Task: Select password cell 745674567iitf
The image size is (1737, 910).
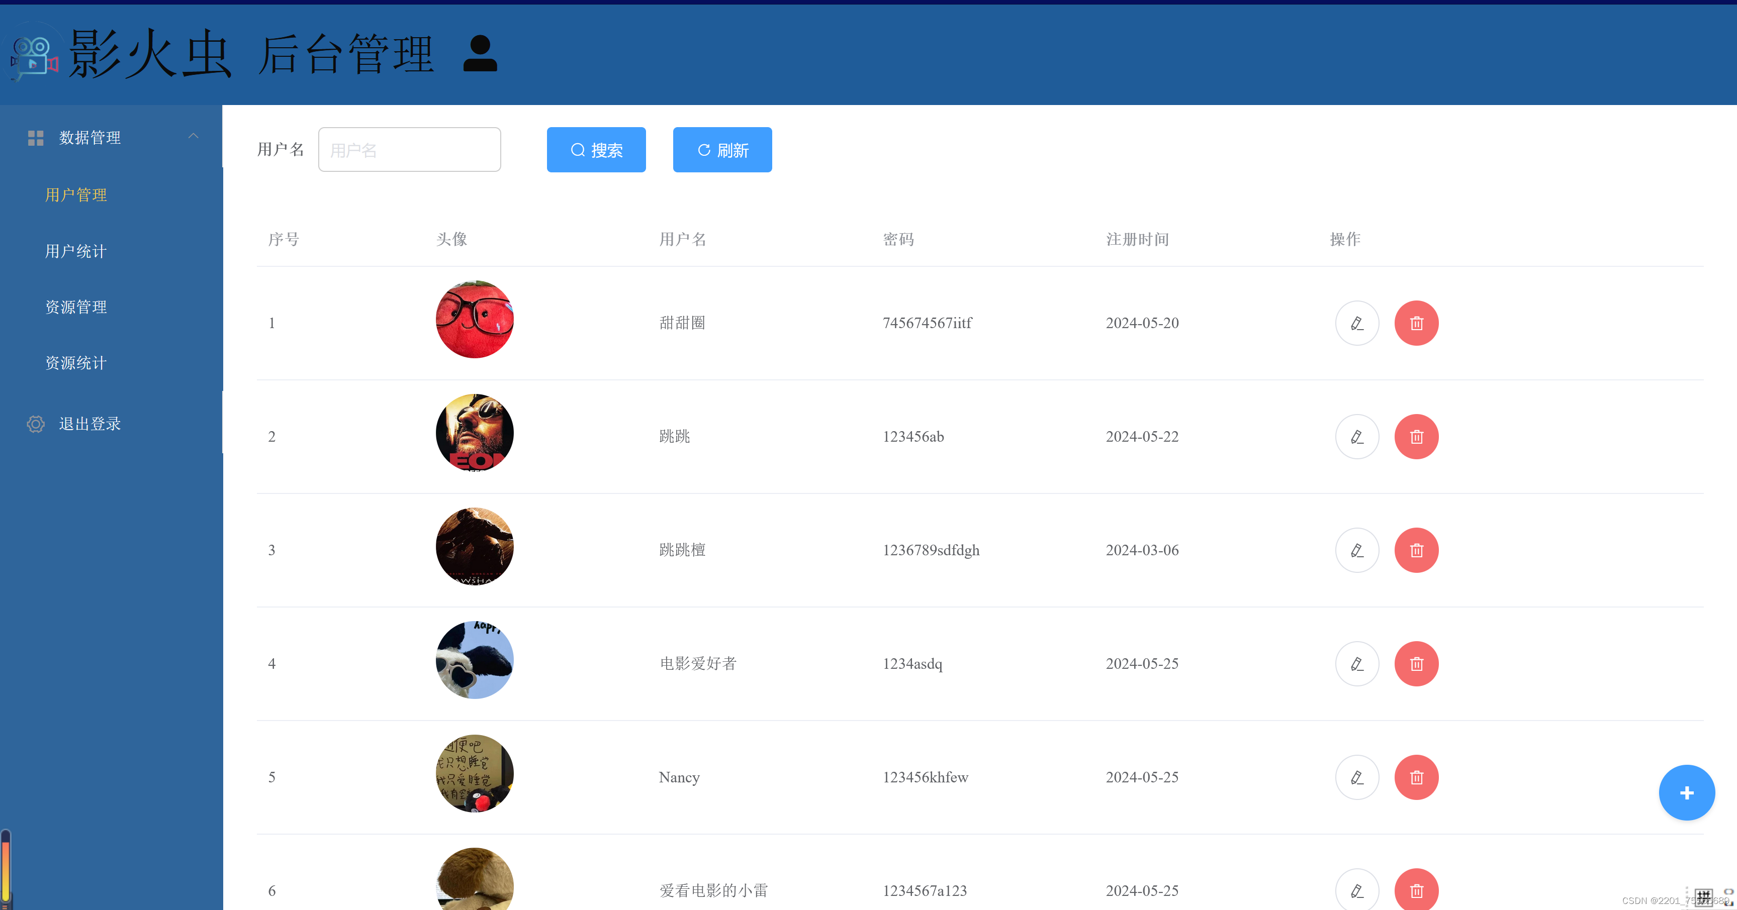Action: tap(927, 323)
